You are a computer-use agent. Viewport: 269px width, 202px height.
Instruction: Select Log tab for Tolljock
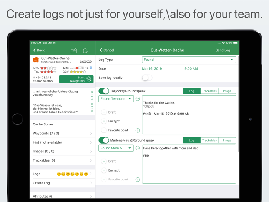191,91
